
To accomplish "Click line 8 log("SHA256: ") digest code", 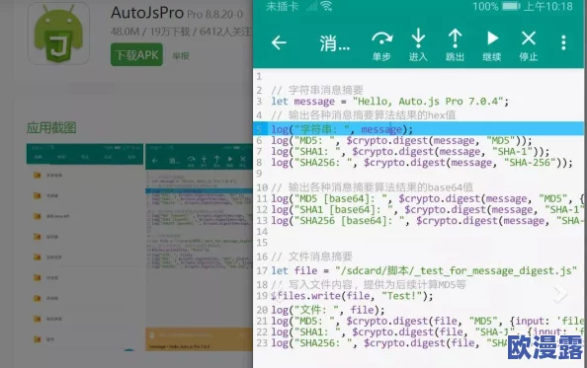I will coord(422,163).
